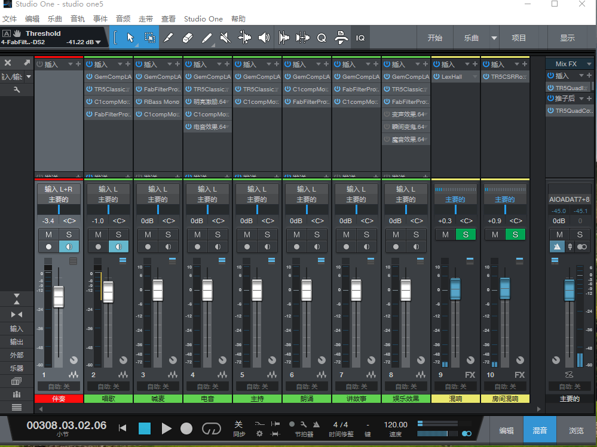
Task: Select the Range selection tool
Action: tap(150, 37)
